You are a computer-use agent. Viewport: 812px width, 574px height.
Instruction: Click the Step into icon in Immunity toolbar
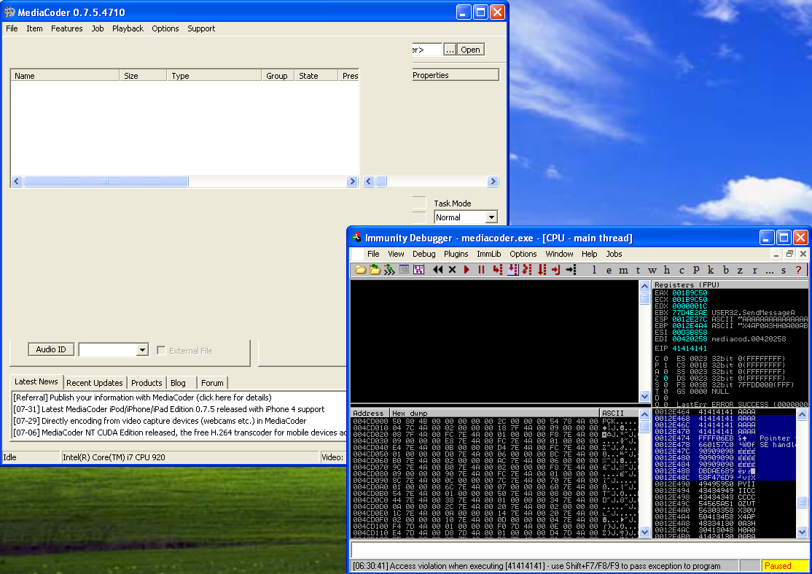pos(498,270)
